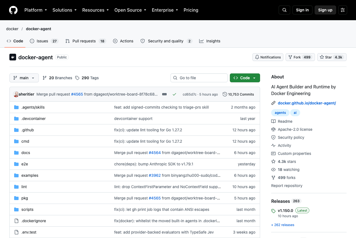Click the search magnifier button

[x=284, y=10]
